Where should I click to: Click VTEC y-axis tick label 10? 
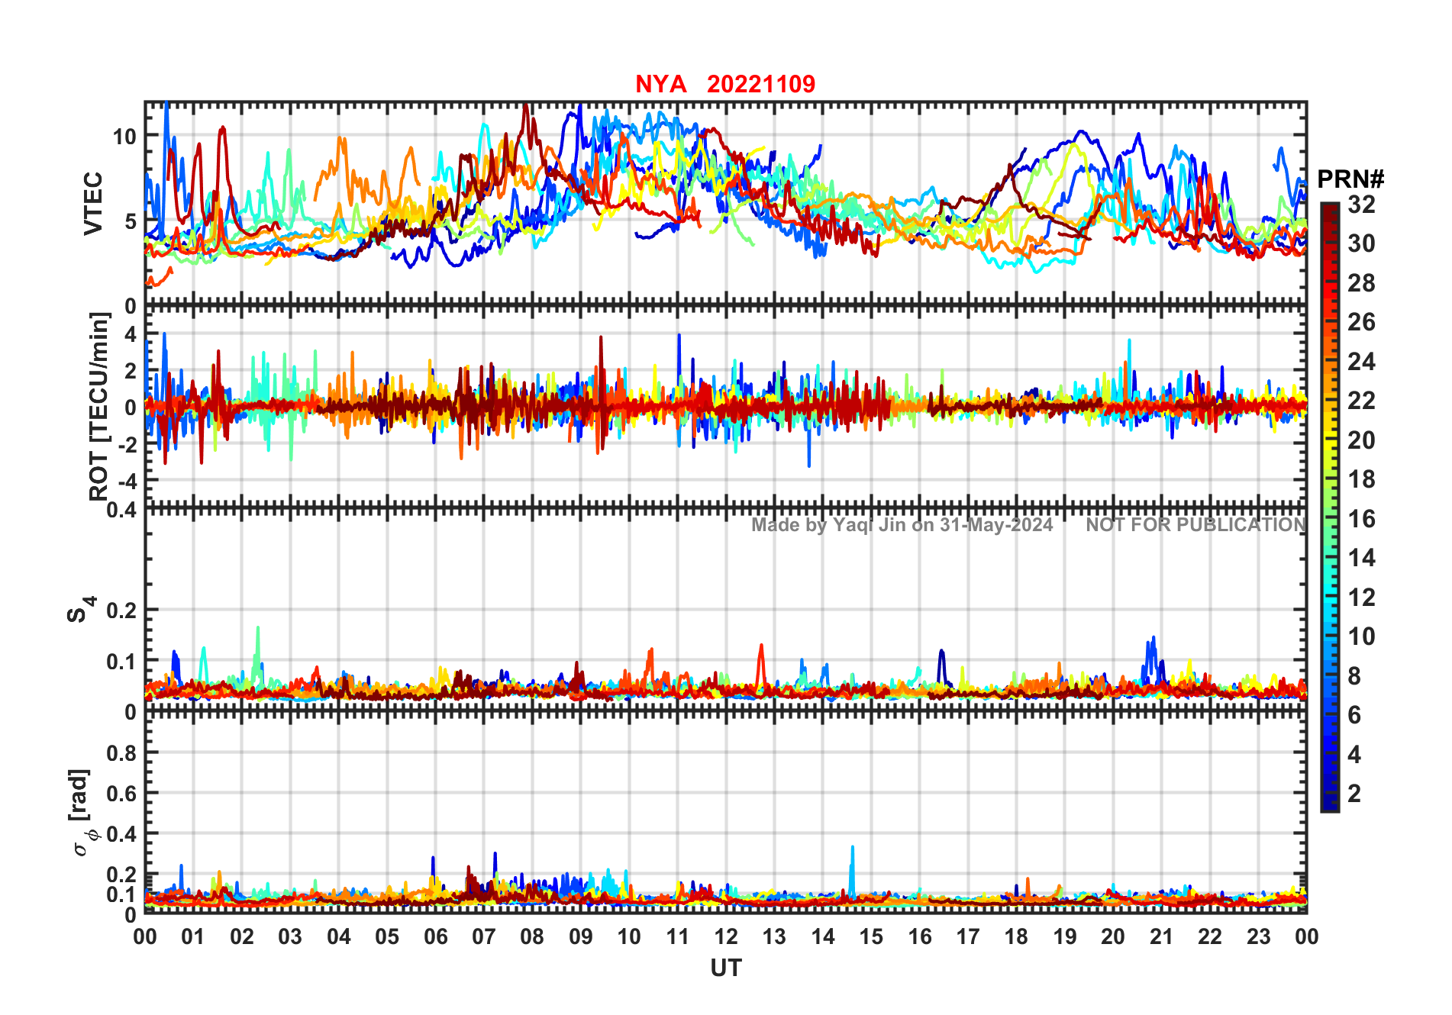(x=124, y=137)
